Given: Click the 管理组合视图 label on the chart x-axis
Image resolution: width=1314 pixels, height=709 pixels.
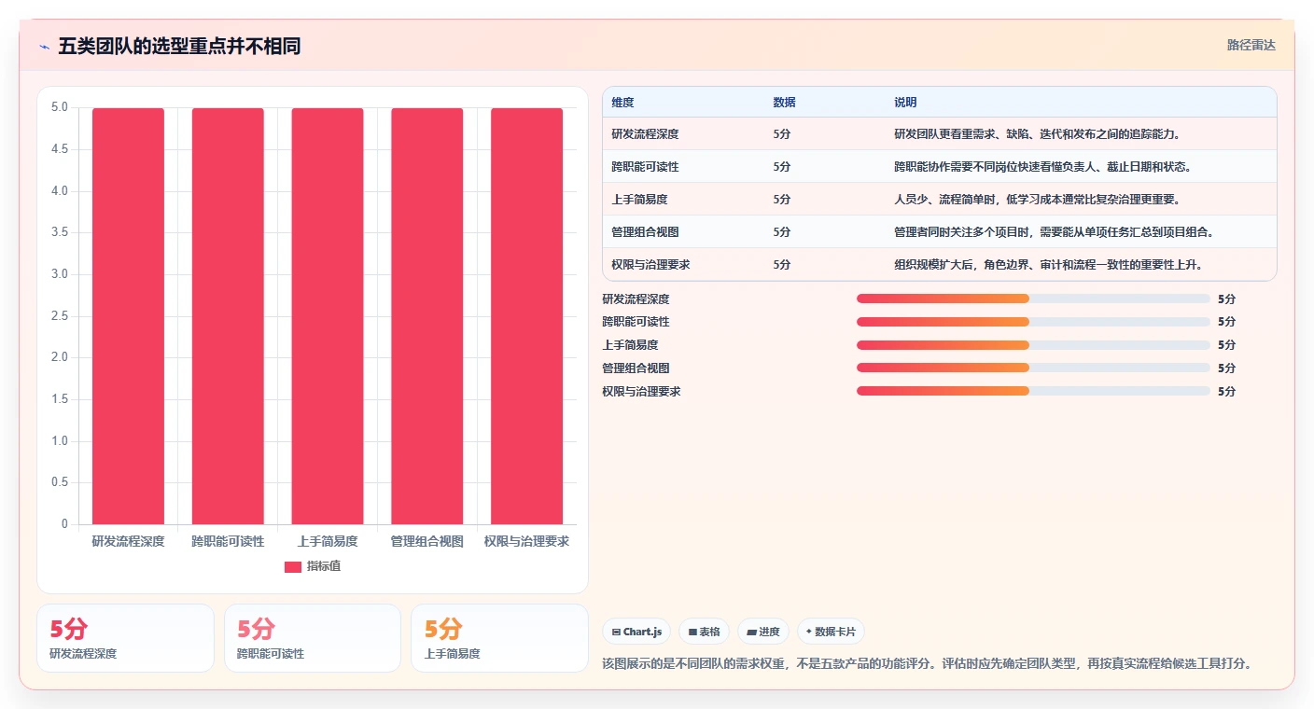Looking at the screenshot, I should [x=427, y=542].
